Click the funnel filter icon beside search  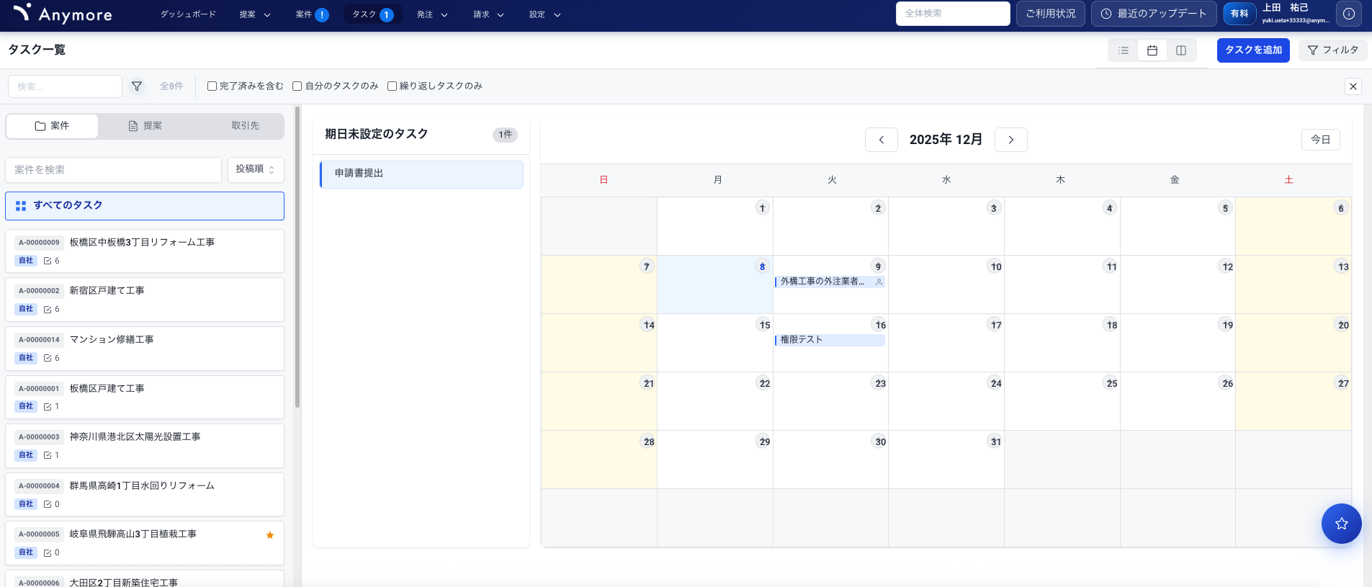click(x=137, y=86)
